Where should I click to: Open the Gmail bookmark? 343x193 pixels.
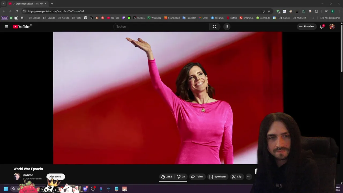[203, 18]
